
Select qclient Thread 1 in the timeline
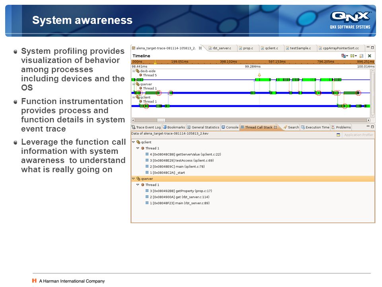[148, 102]
